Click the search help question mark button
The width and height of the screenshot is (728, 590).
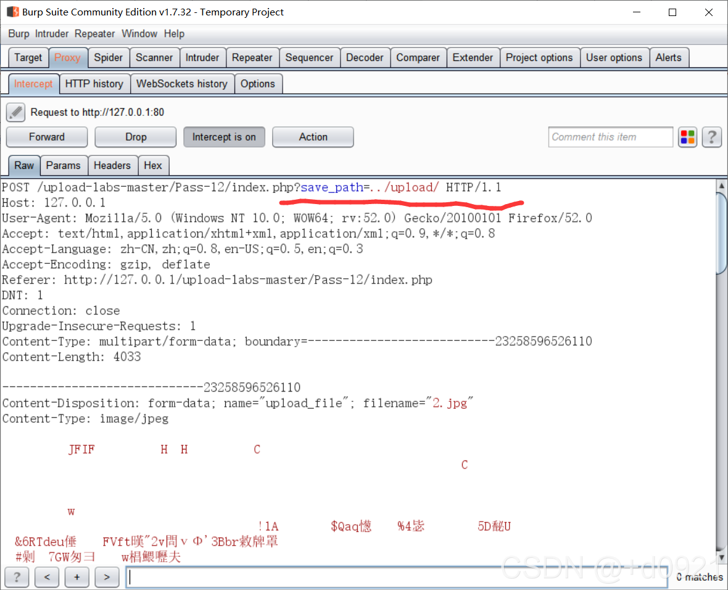pos(17,577)
